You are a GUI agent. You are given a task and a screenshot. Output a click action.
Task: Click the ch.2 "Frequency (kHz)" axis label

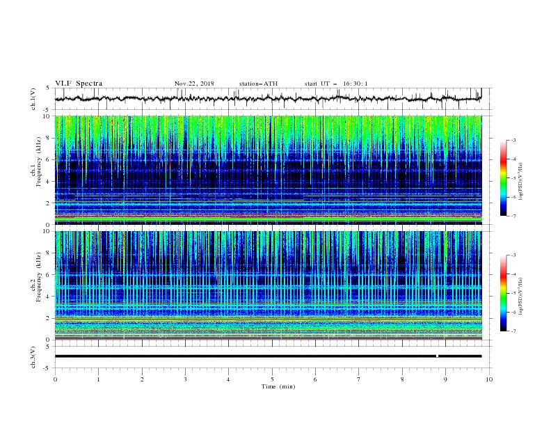(x=39, y=277)
